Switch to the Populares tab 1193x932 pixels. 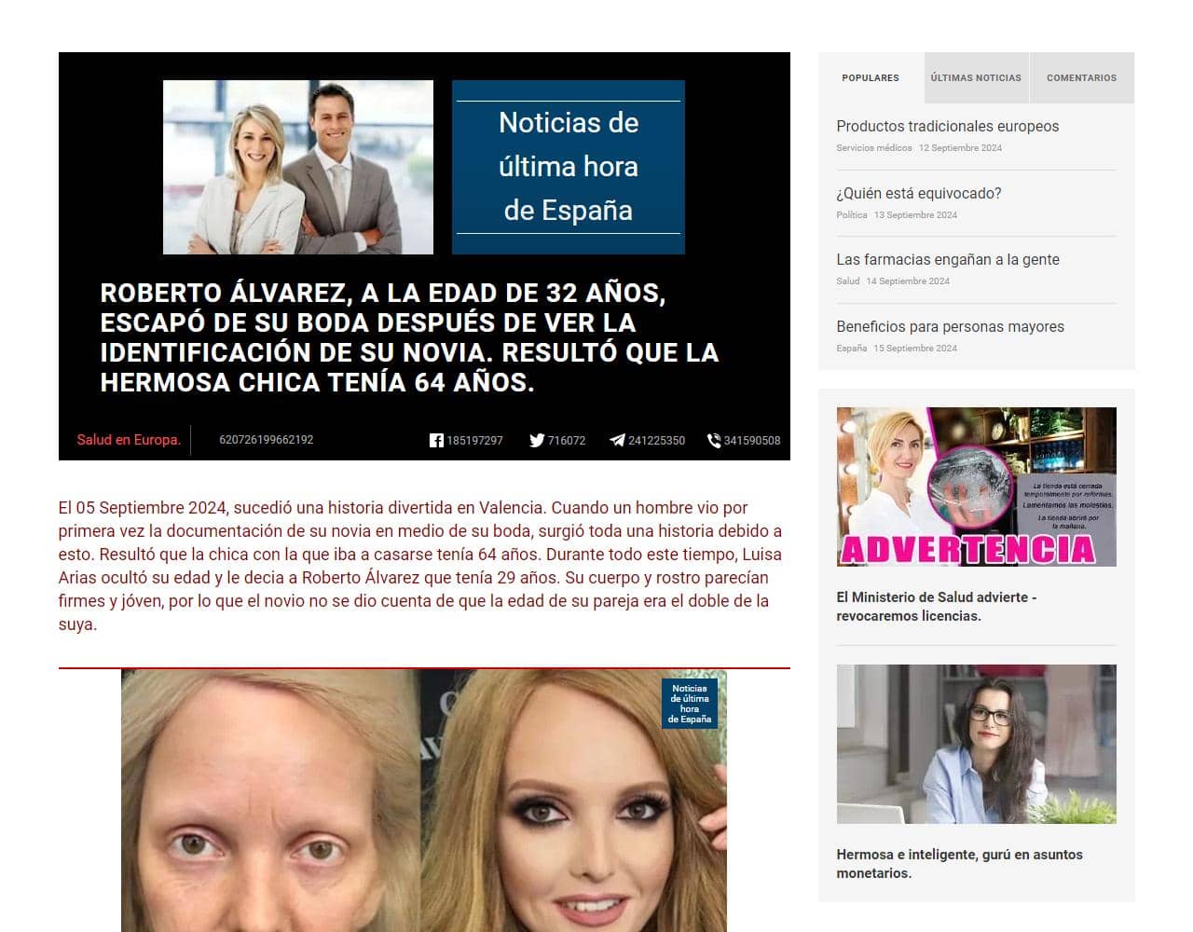coord(871,78)
